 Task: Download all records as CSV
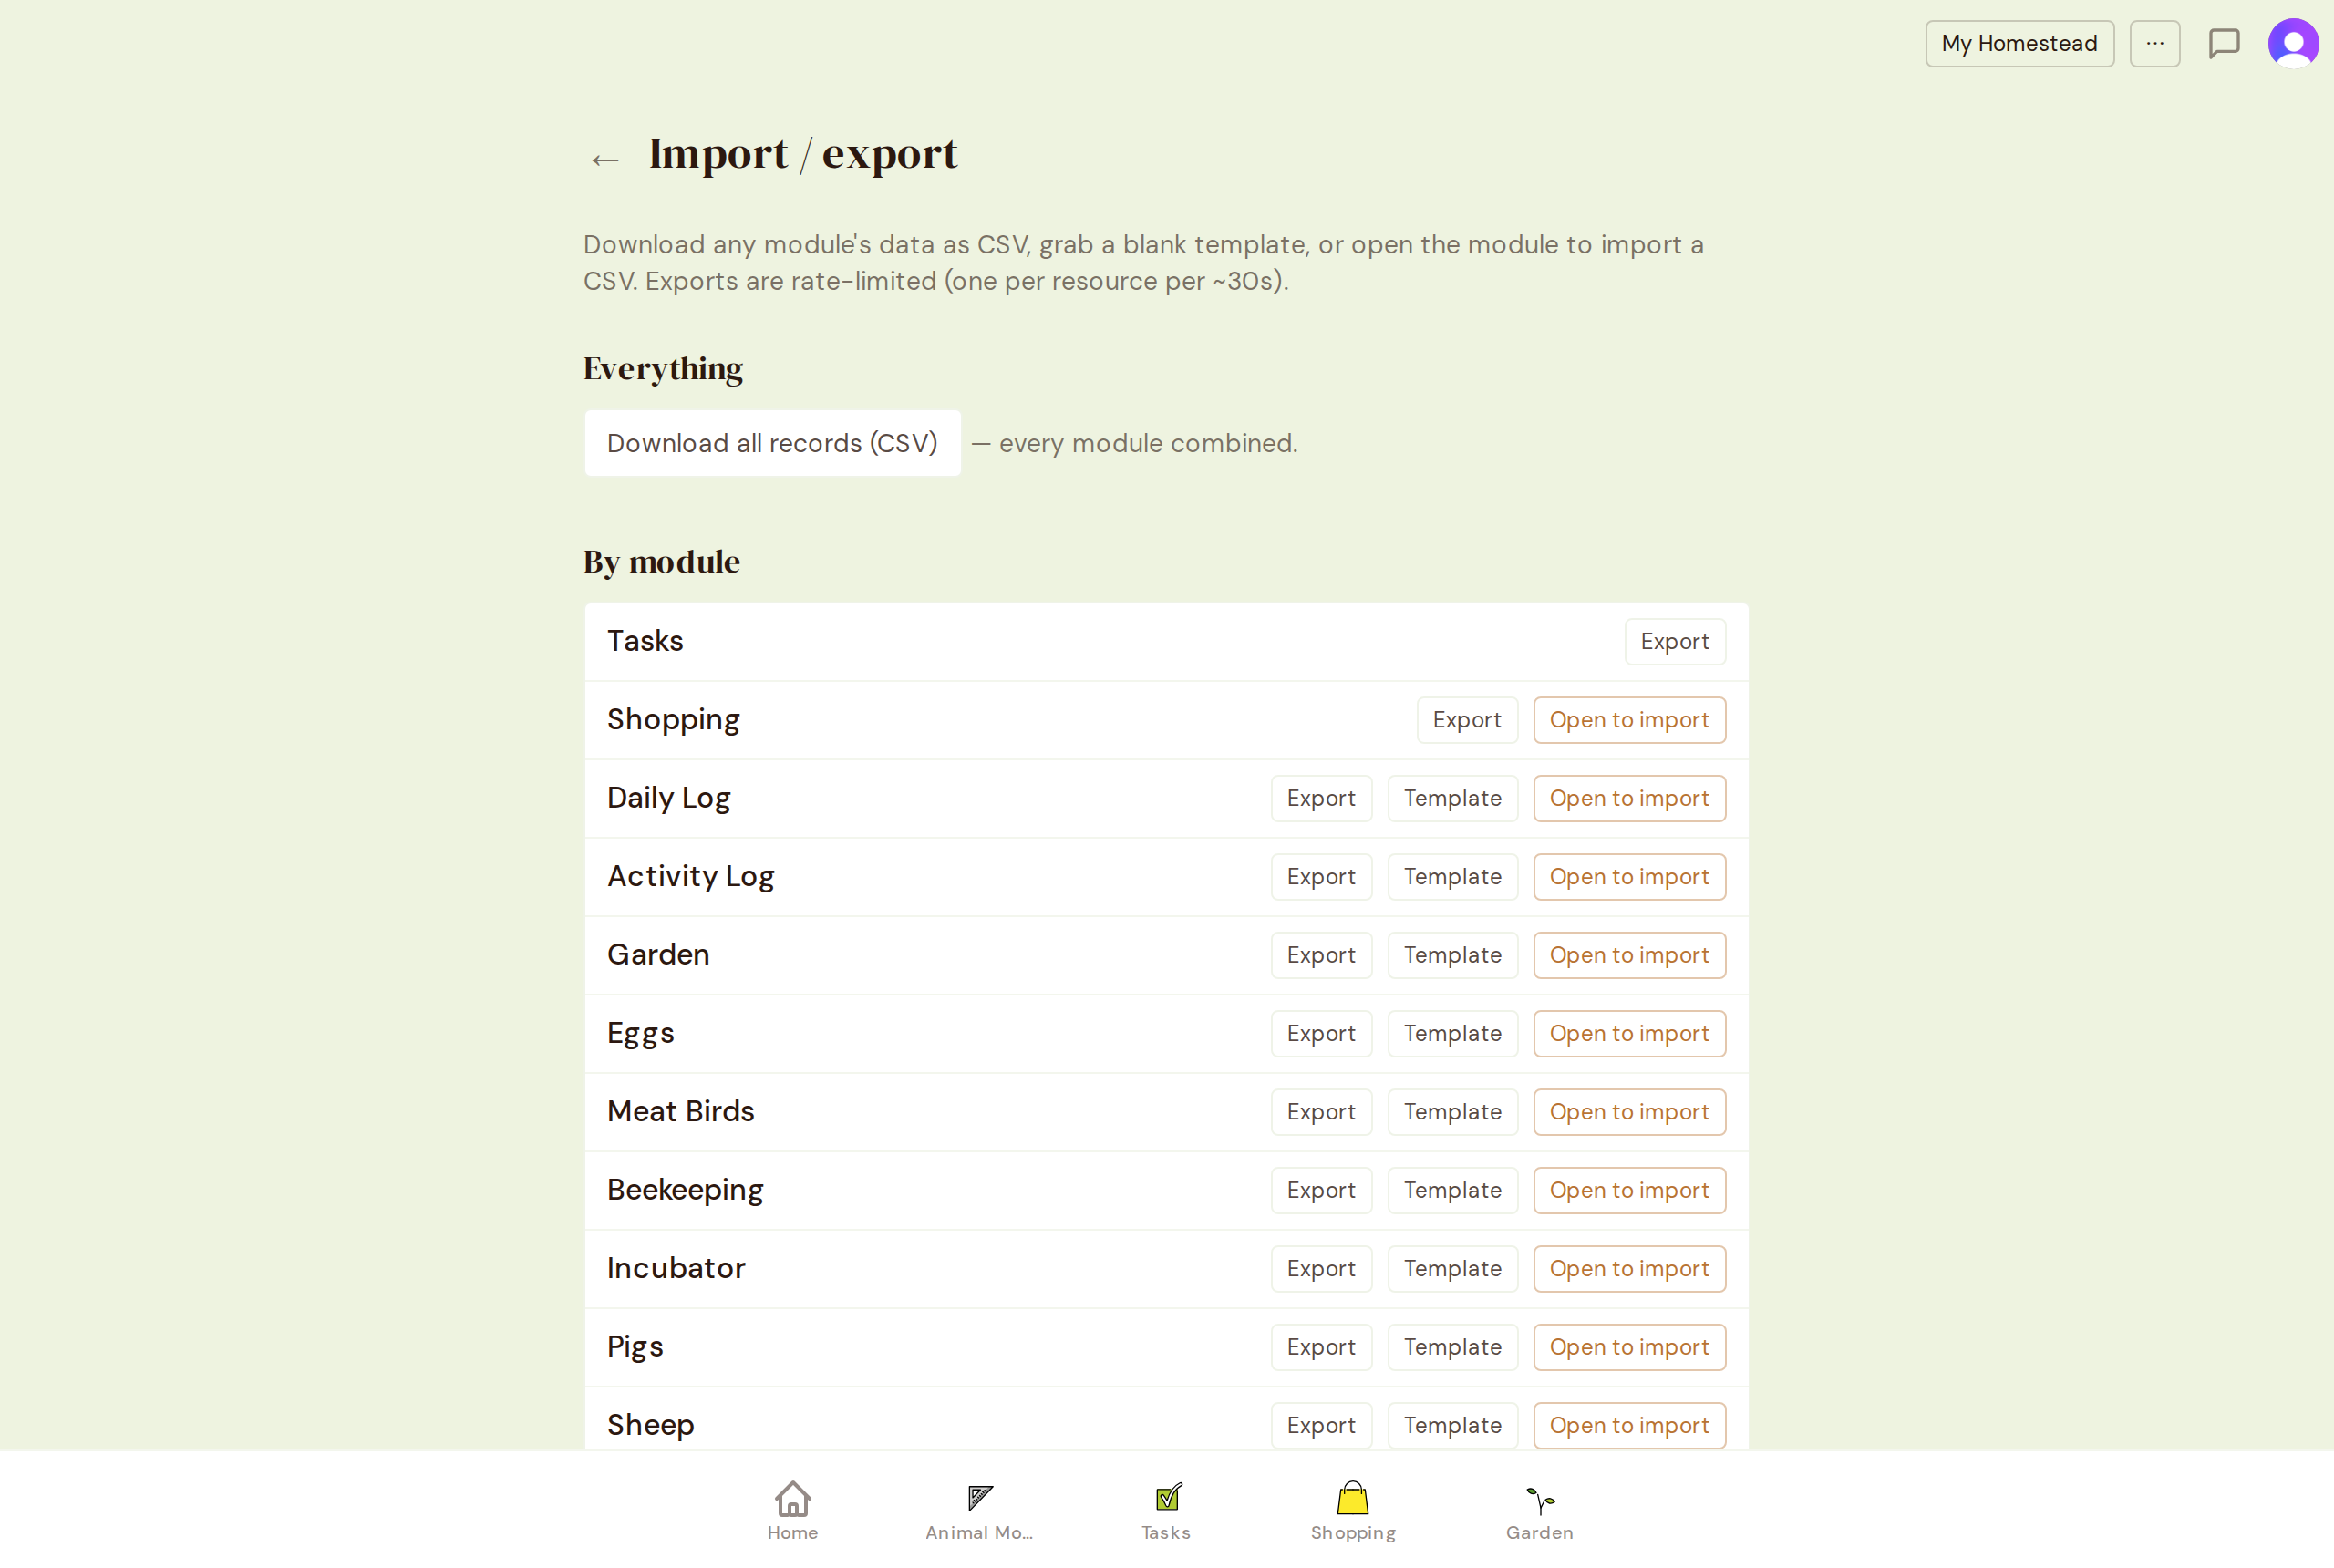pos(772,443)
